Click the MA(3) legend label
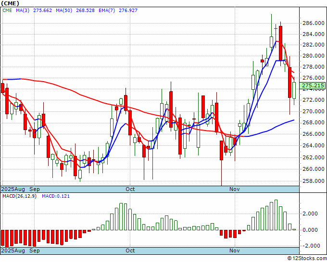 (x=23, y=10)
